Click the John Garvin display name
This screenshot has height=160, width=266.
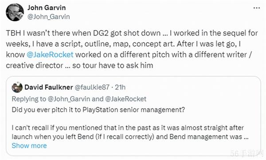(x=47, y=8)
